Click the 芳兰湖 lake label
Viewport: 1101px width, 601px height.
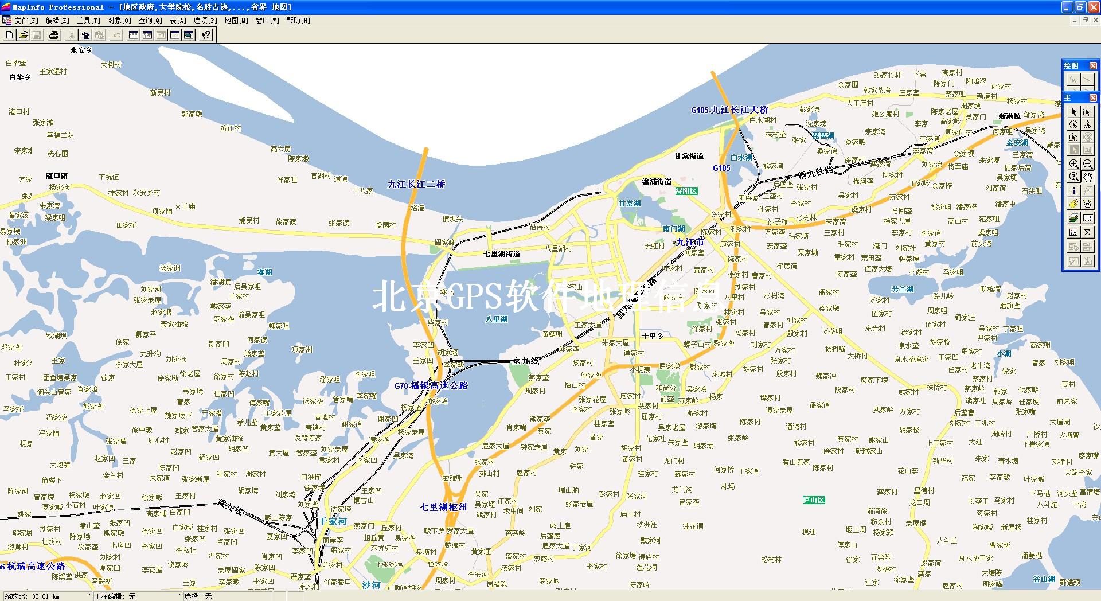pyautogui.click(x=903, y=290)
